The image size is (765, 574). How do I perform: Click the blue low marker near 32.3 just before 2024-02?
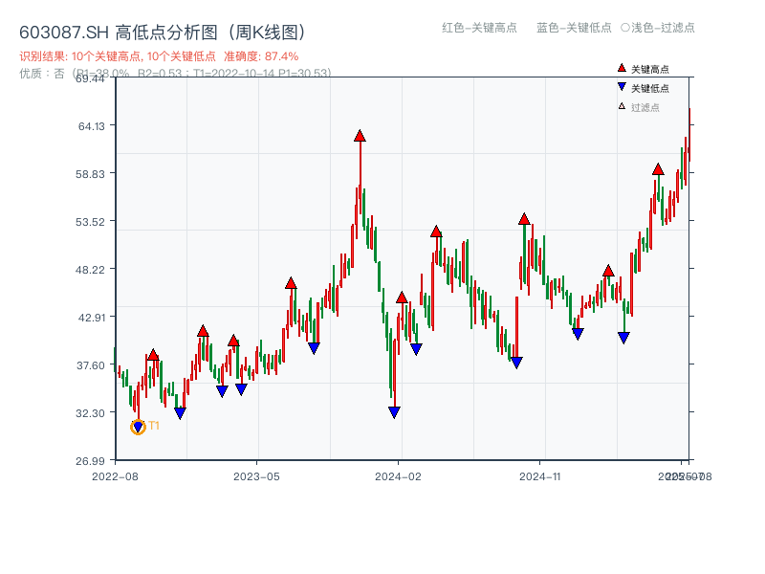click(x=394, y=412)
